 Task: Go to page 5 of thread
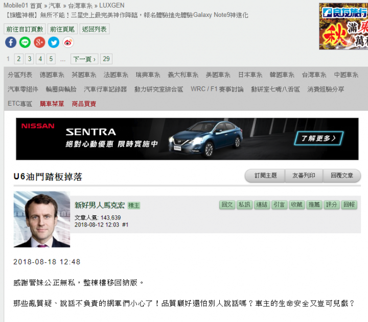(x=51, y=59)
